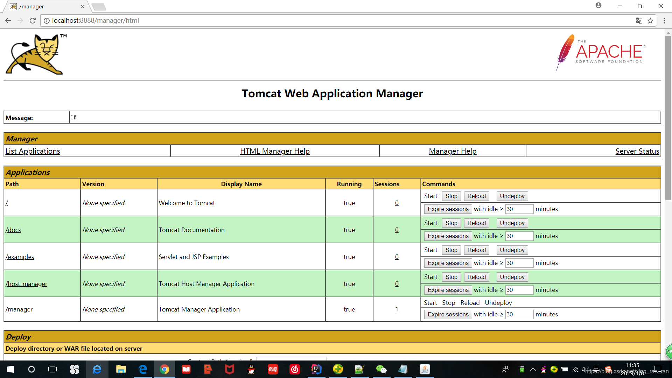The width and height of the screenshot is (672, 378).
Task: Open QQ penguin from the taskbar
Action: 251,369
